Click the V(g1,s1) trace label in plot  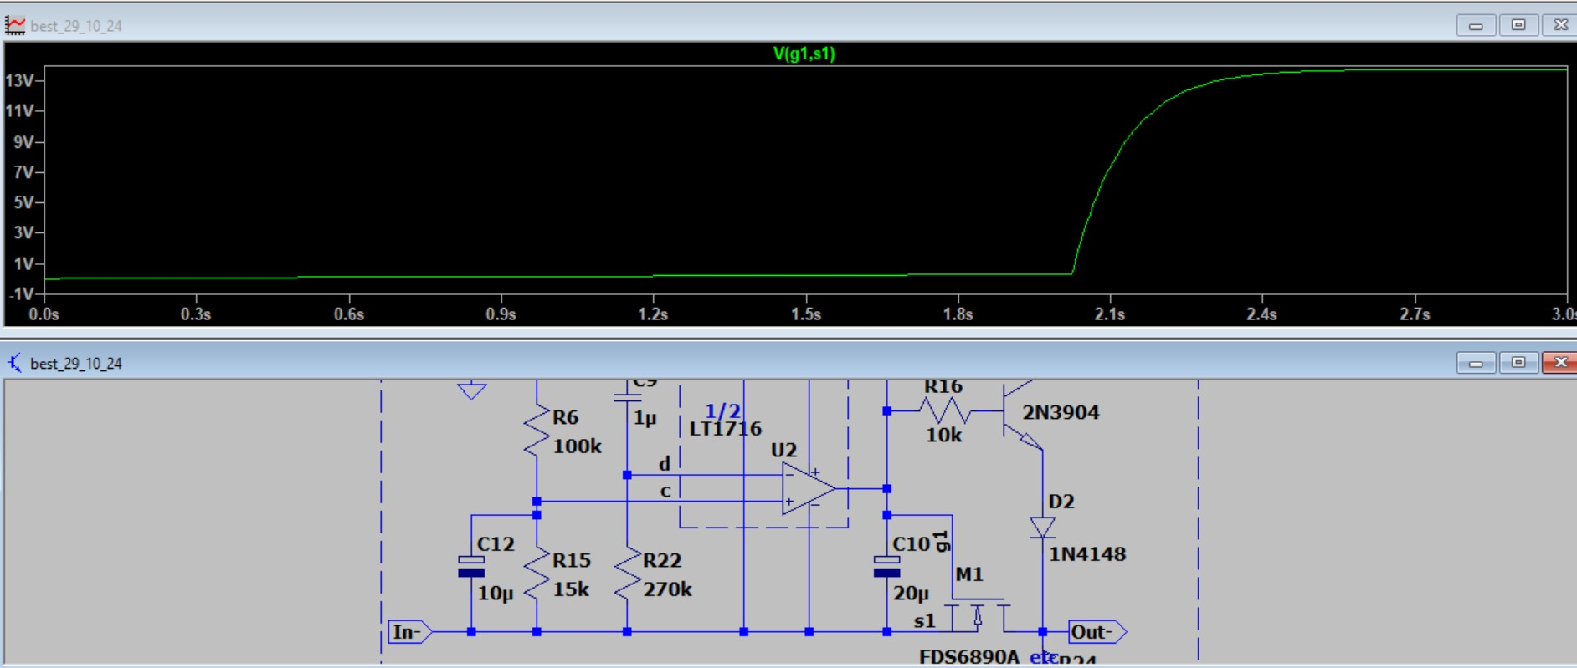pos(804,54)
